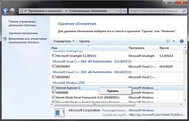Select the KB958488 update
The image size is (189, 121).
click(x=62, y=93)
